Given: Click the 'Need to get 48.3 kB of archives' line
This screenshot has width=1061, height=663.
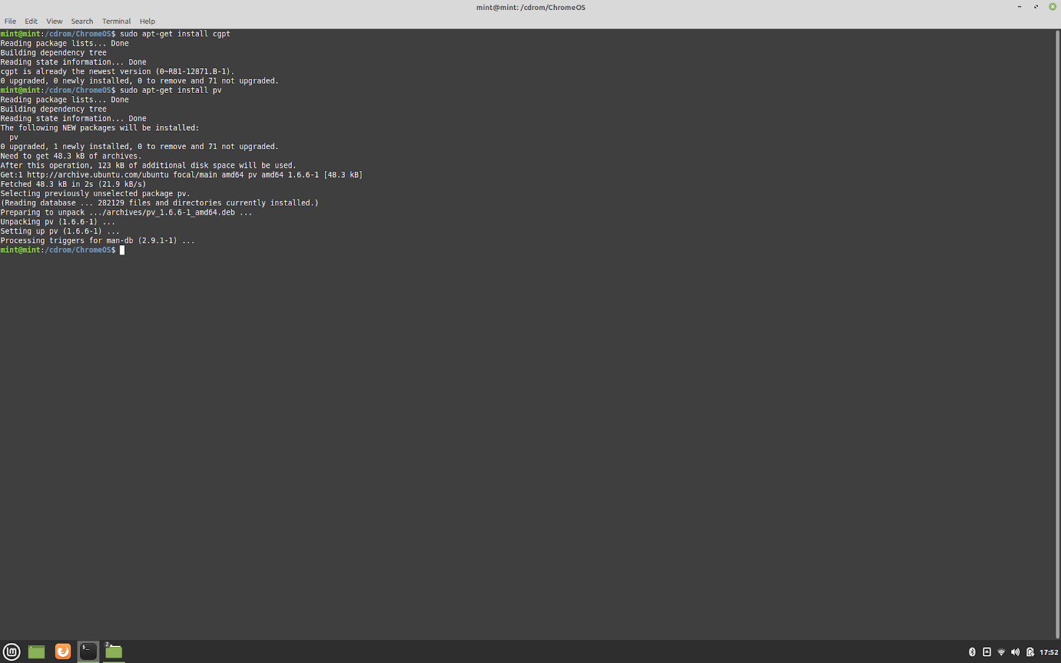Looking at the screenshot, I should coord(71,156).
